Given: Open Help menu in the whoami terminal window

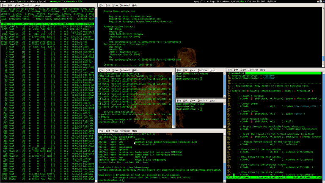Looking at the screenshot, I should (x=212, y=70).
